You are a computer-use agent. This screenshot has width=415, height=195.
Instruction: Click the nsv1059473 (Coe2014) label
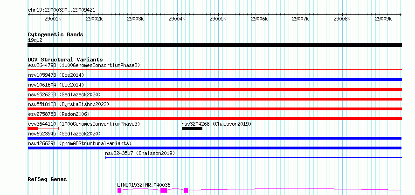[x=56, y=75]
